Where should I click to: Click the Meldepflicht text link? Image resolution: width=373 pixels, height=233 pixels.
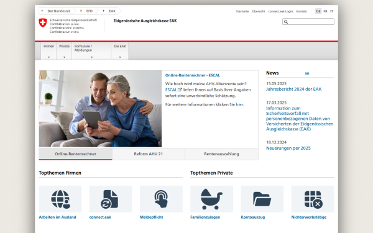point(151,217)
